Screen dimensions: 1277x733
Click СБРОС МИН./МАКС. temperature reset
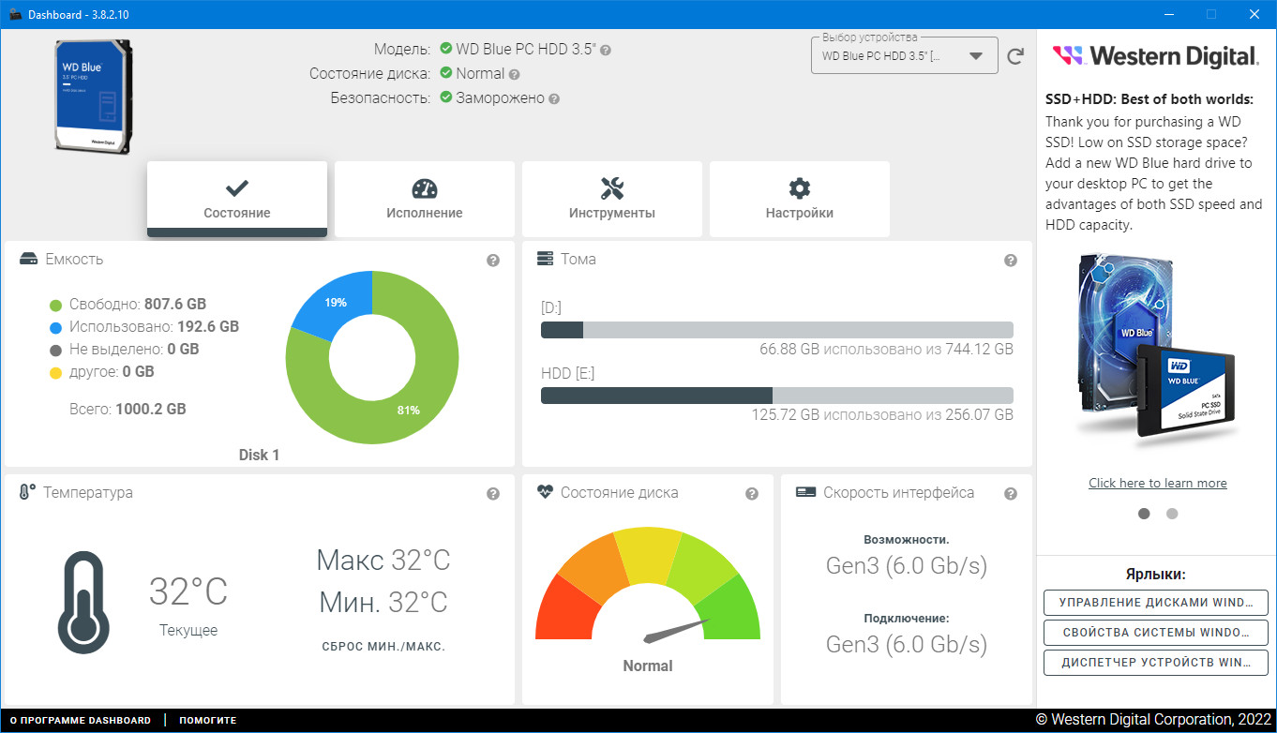tap(383, 647)
